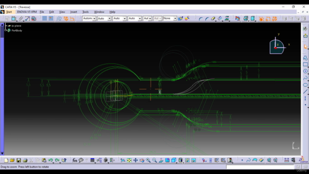Image resolution: width=309 pixels, height=174 pixels.
Task: Click the Fit All In icon
Action: point(129,160)
